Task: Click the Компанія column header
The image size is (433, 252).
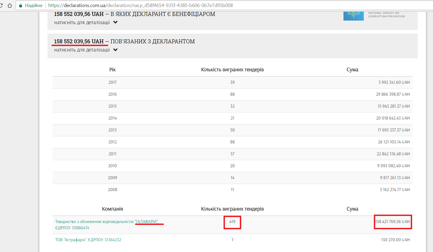Action: tap(112, 209)
